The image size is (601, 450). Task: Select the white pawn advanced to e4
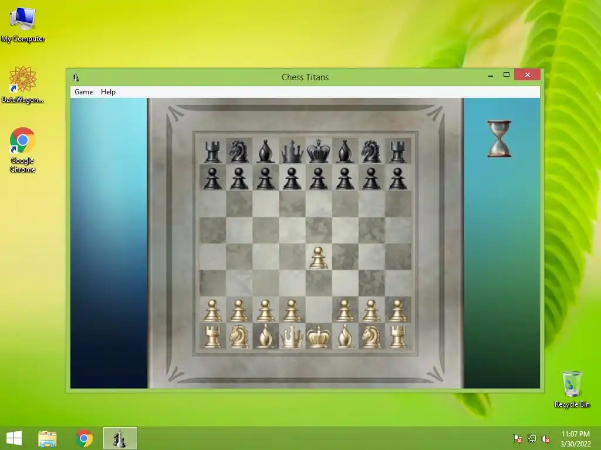319,258
